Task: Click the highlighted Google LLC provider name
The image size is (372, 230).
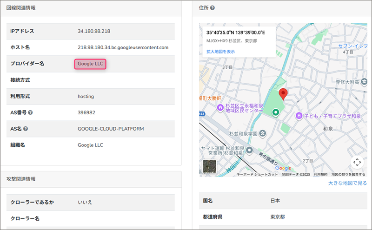Action: click(91, 64)
